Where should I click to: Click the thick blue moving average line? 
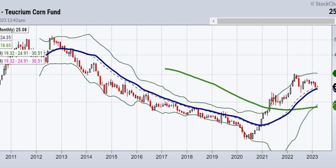coord(126,80)
